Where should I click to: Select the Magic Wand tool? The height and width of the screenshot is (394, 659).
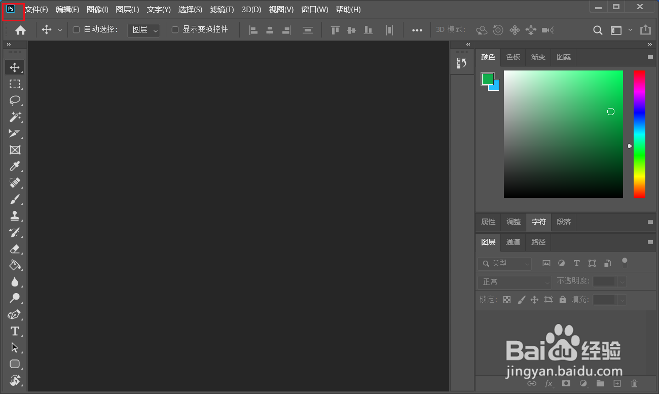point(15,117)
